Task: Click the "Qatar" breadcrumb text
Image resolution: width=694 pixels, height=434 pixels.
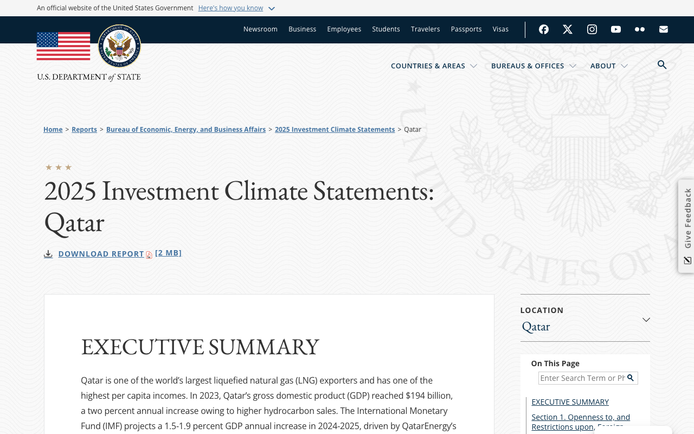Action: coord(413,130)
